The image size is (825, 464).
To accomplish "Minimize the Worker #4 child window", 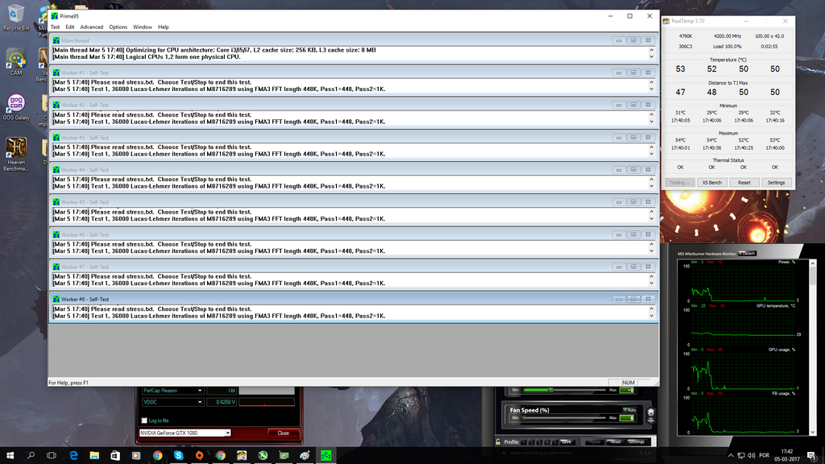I will point(619,169).
